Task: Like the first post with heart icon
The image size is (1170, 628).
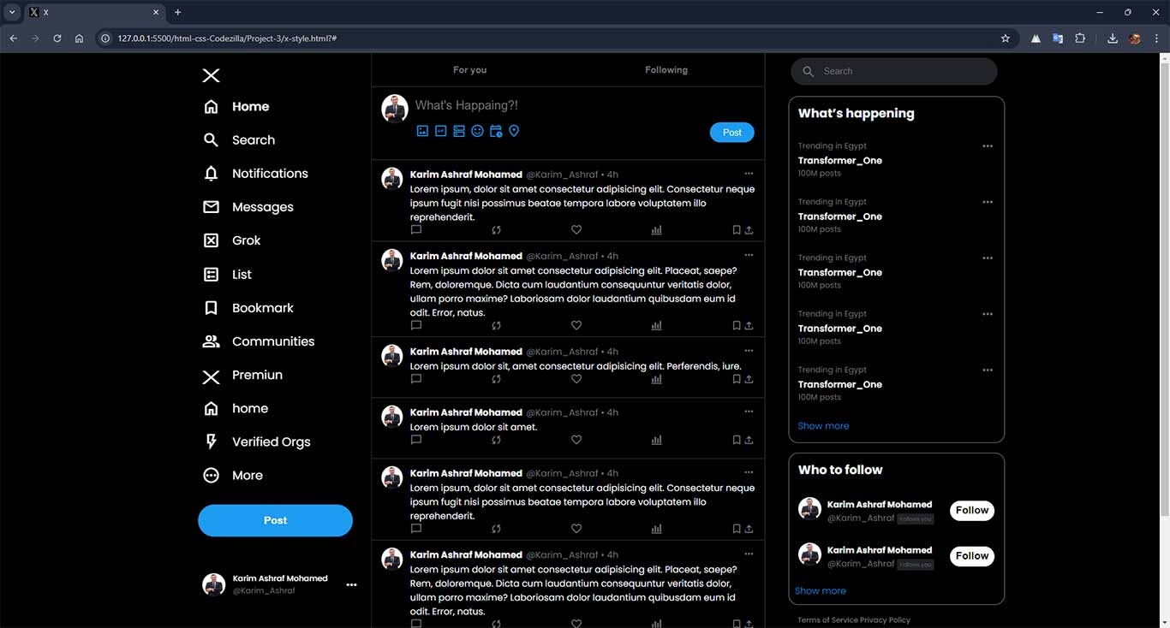Action: [x=576, y=230]
